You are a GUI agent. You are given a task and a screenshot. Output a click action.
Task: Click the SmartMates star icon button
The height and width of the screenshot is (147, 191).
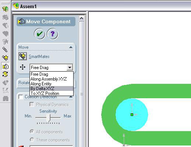click(23, 56)
